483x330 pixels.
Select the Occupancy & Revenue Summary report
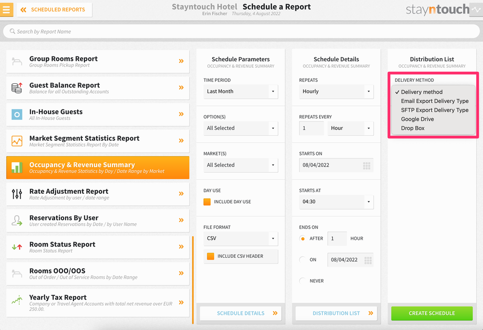coord(98,168)
